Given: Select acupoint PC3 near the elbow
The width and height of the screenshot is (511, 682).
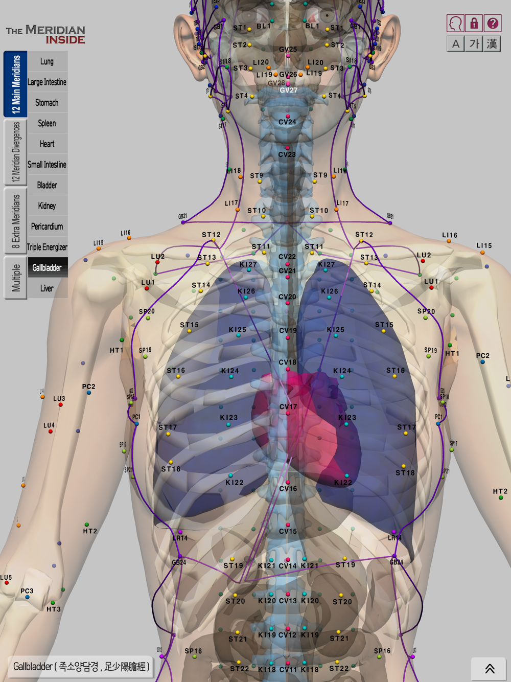Looking at the screenshot, I should tap(27, 597).
